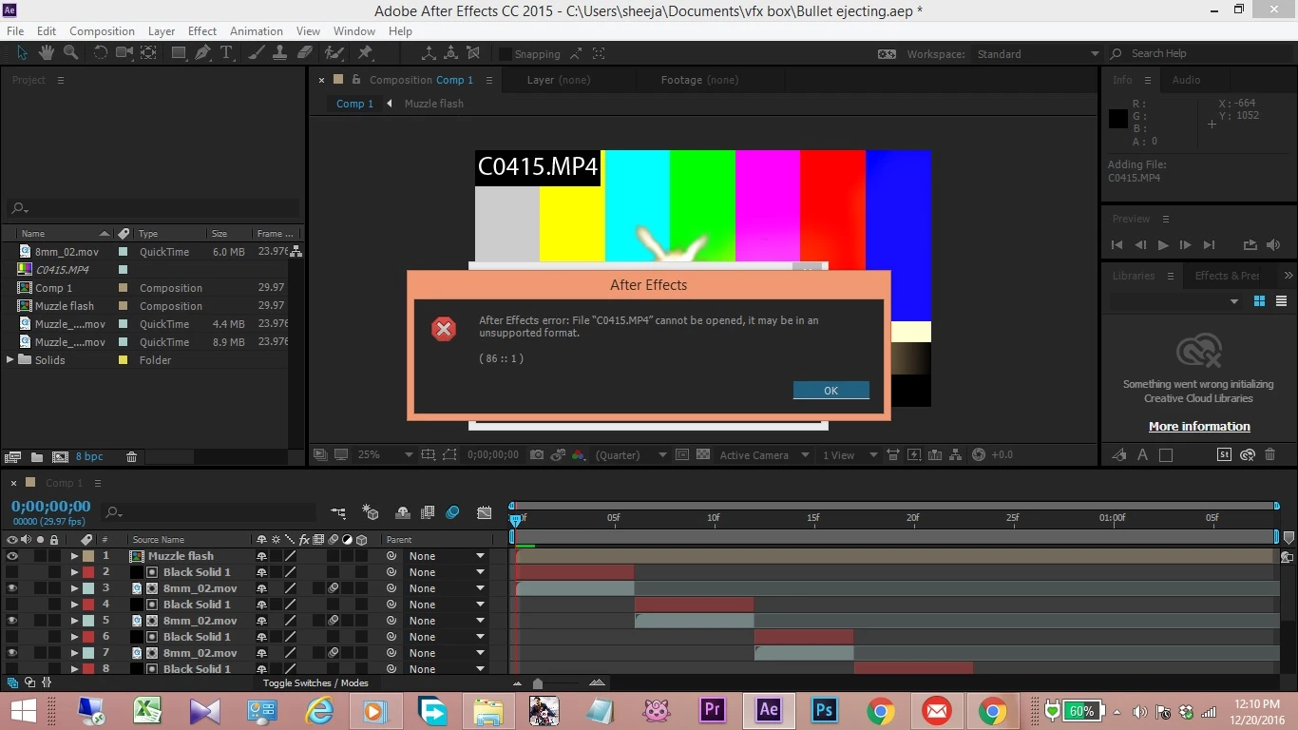
Task: Expand layer 4 Black Solid 1 properties
Action: (74, 605)
